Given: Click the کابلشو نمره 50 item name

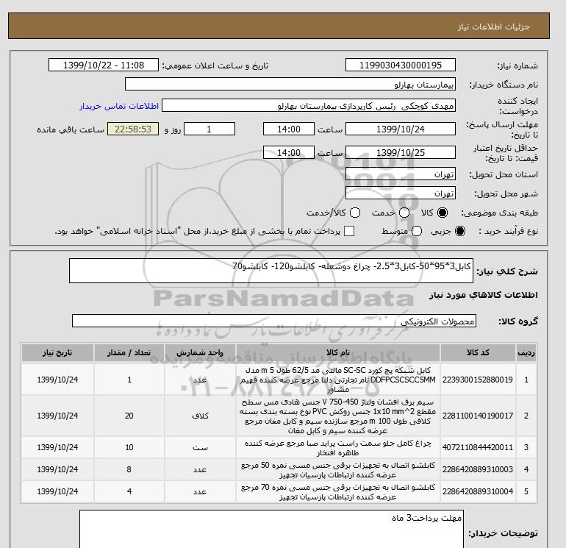Looking at the screenshot, I should pos(338,469).
